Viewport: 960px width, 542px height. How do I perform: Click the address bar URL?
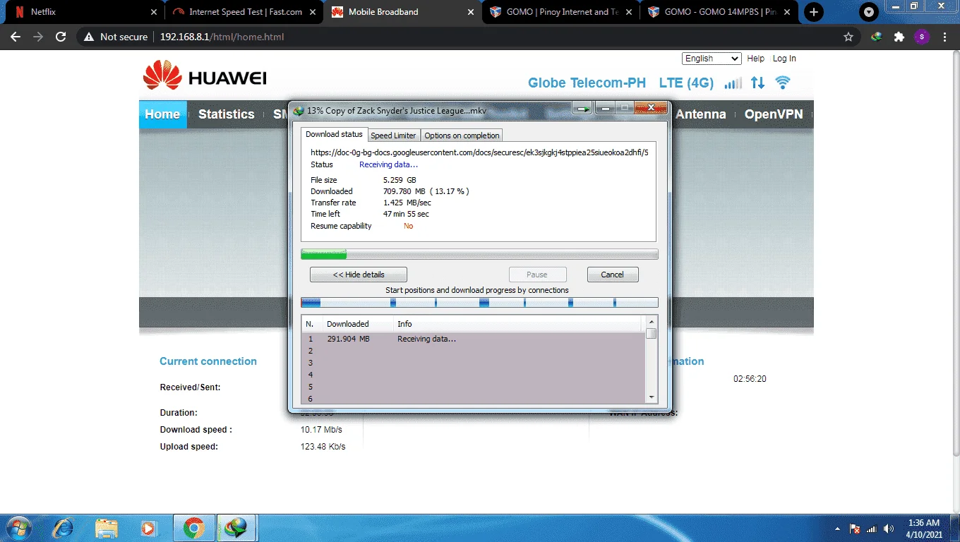coord(222,37)
